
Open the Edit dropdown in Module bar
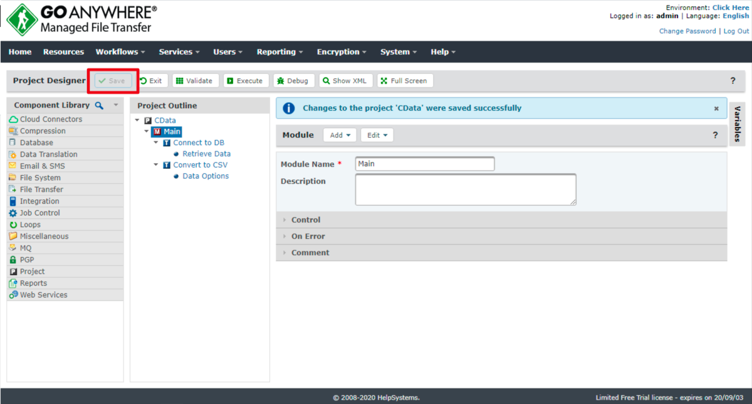pos(377,135)
